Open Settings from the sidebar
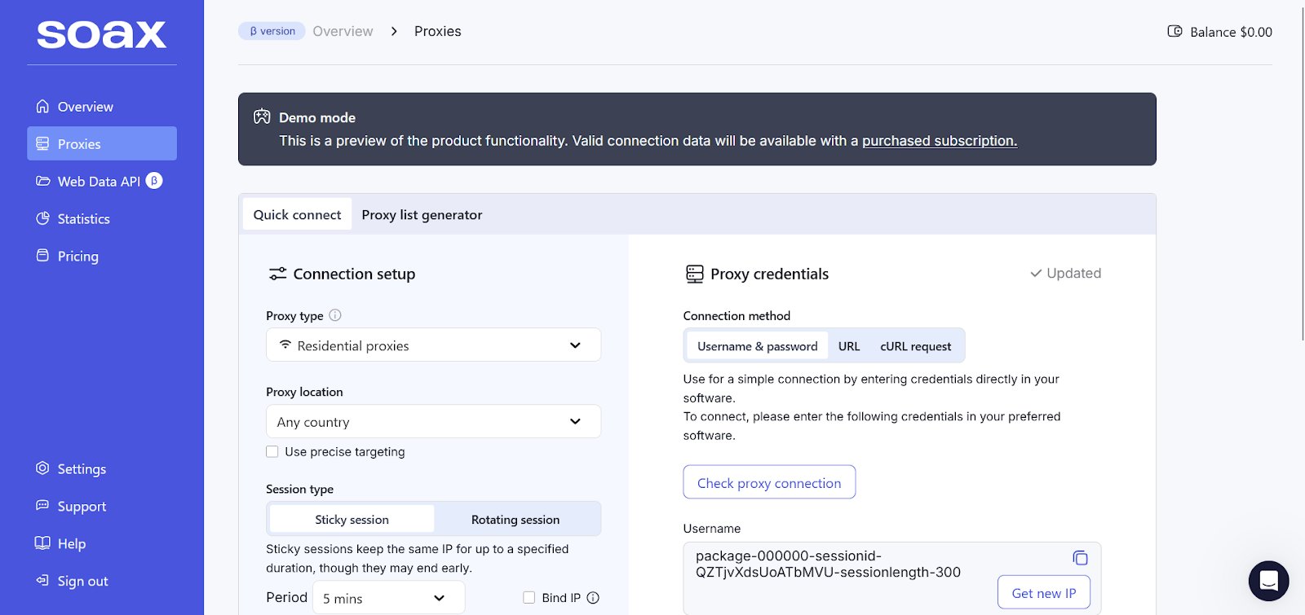 pyautogui.click(x=82, y=469)
